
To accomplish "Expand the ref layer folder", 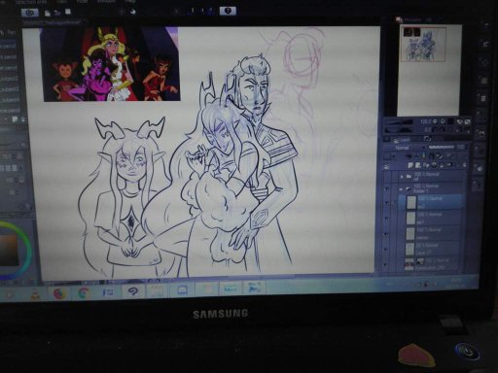I will (x=402, y=177).
